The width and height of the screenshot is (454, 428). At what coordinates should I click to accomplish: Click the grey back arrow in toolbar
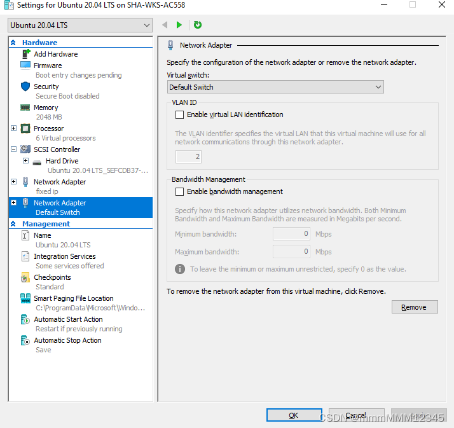165,25
